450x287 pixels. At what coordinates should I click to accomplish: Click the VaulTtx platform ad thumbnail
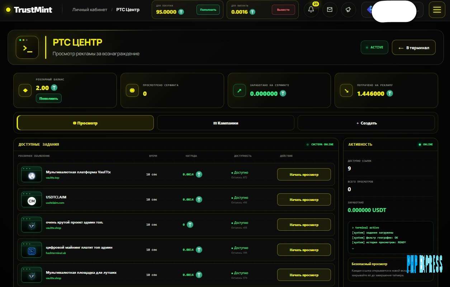32,174
